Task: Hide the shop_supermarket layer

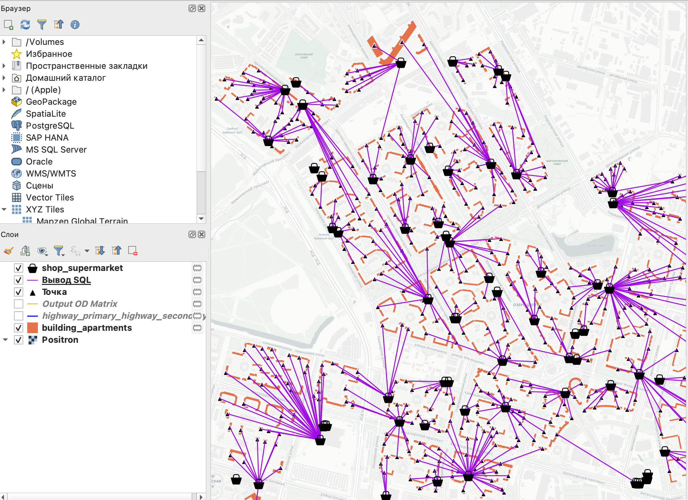Action: coord(19,268)
